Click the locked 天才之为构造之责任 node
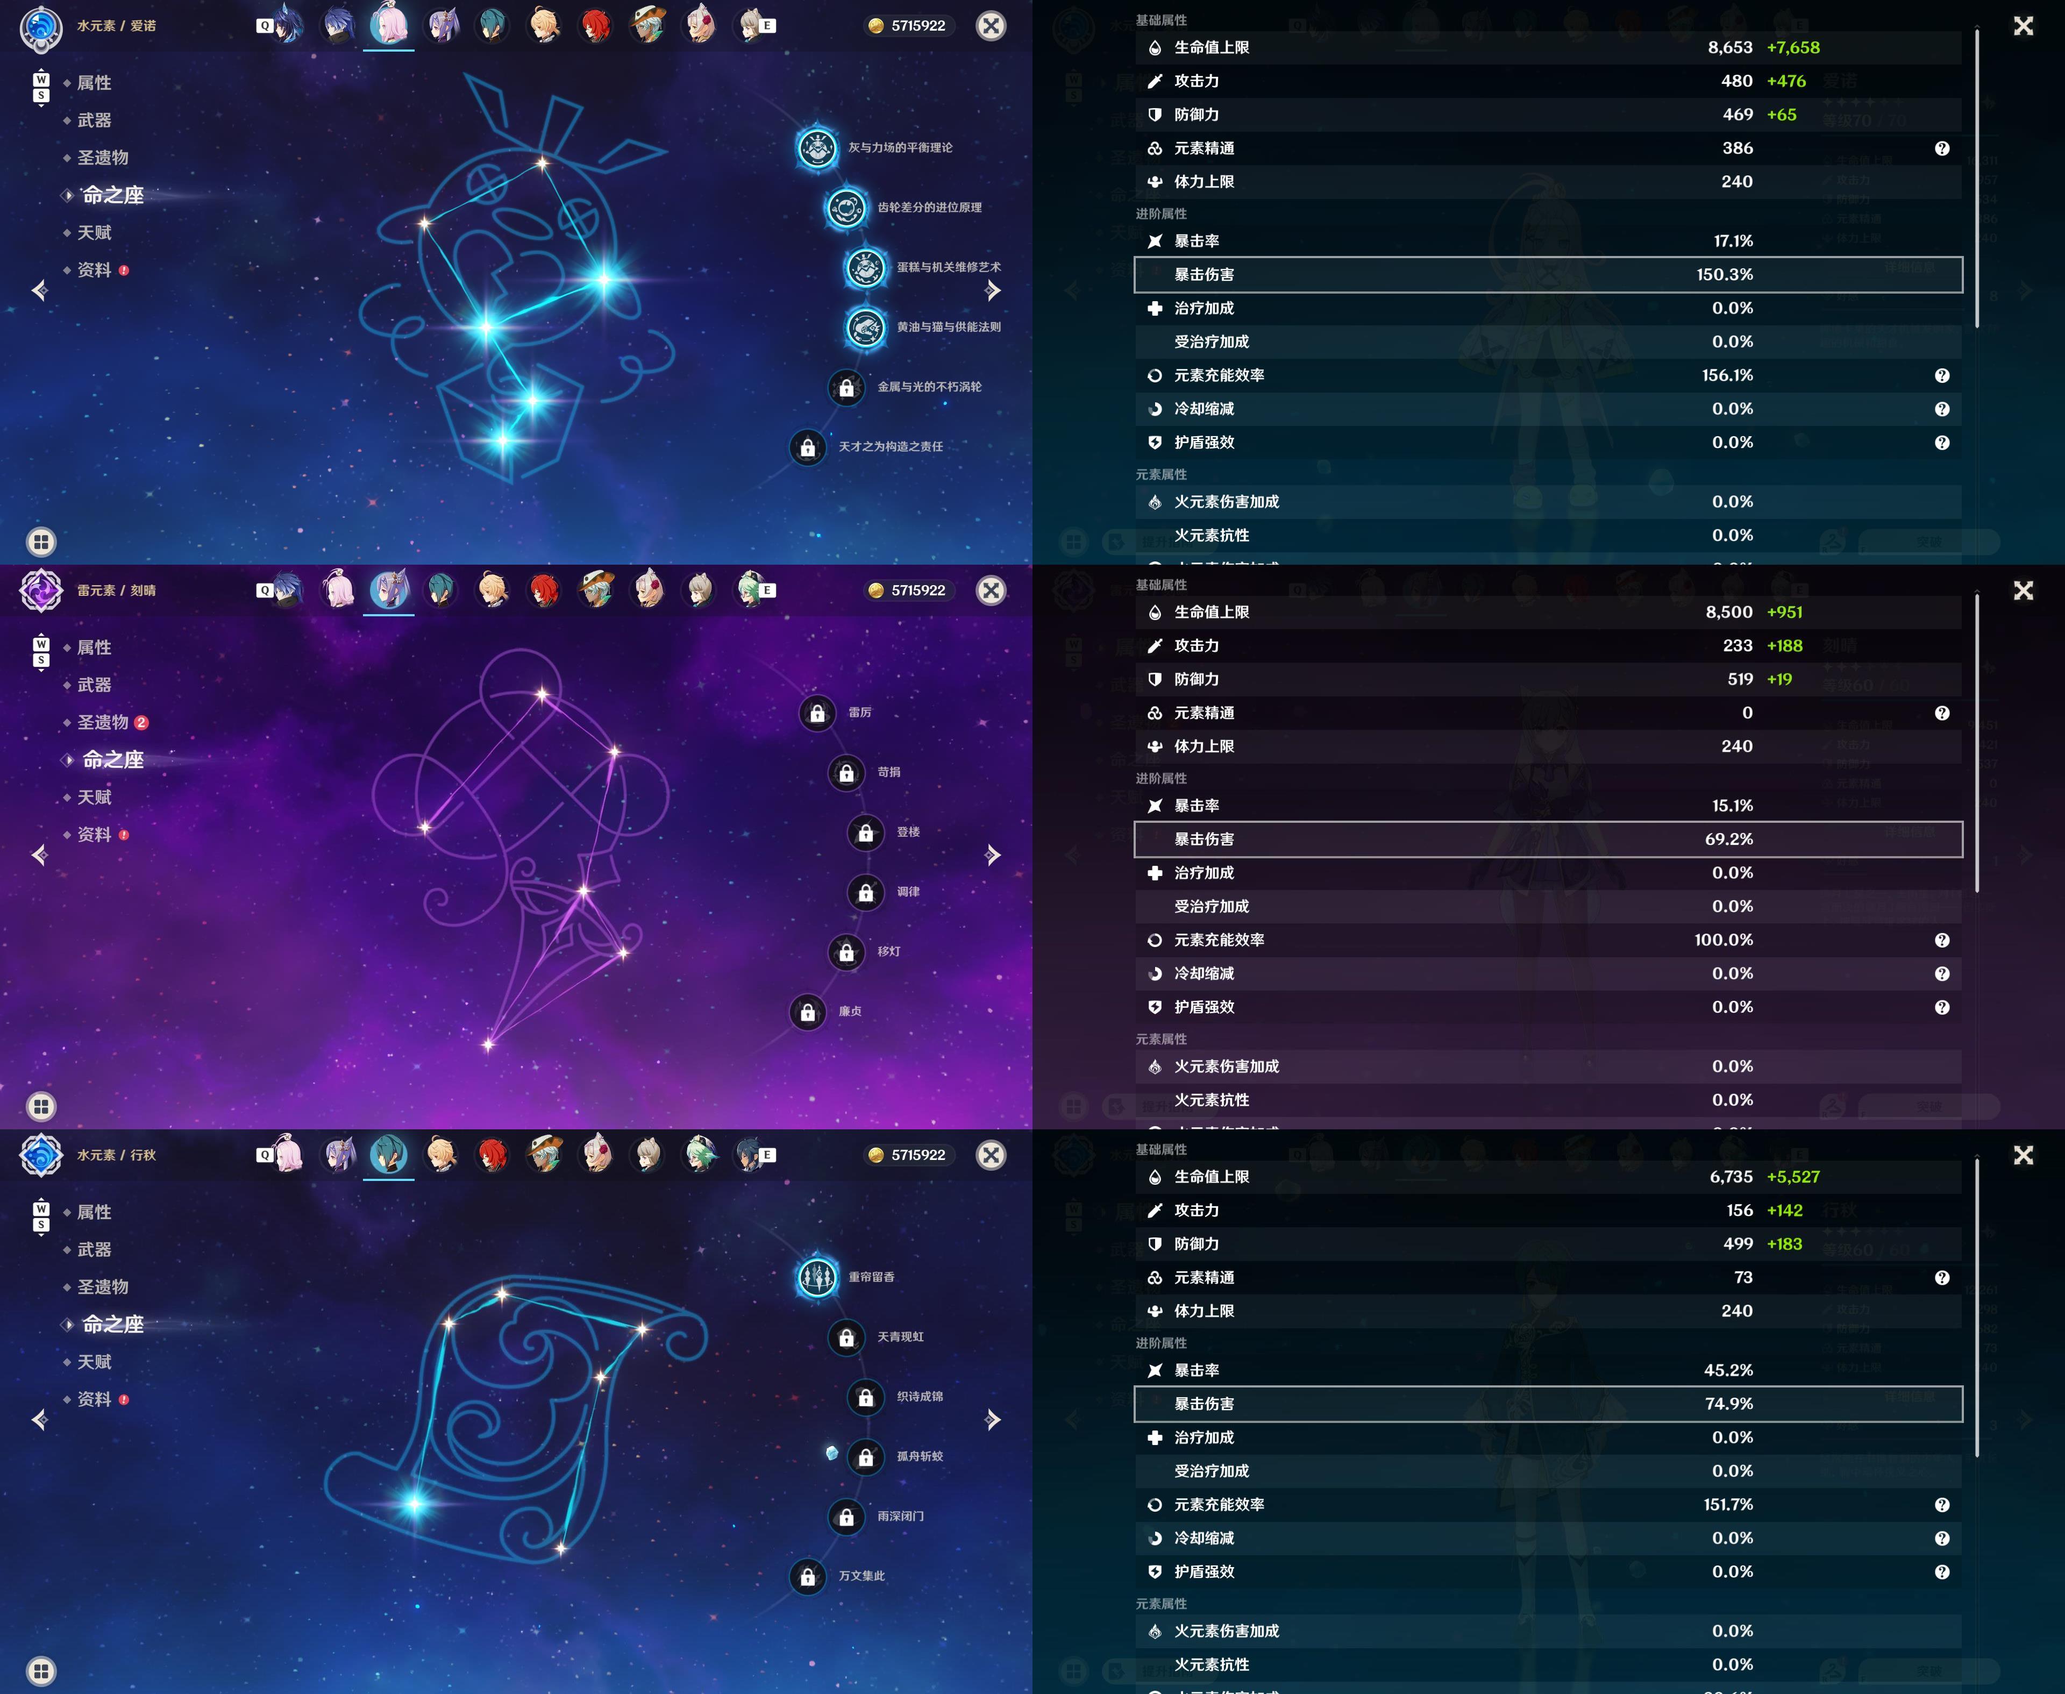2065x1694 pixels. [x=808, y=447]
